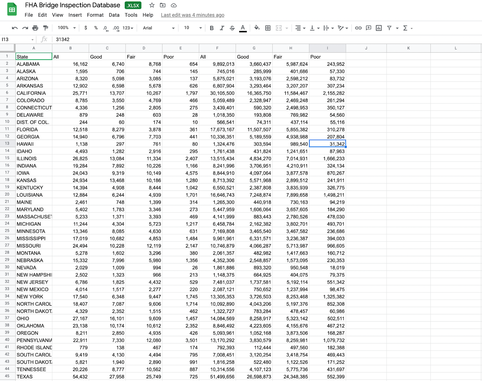This screenshot has height=381, width=482.
Task: Open text wrapping dropdown
Action: click(328, 28)
